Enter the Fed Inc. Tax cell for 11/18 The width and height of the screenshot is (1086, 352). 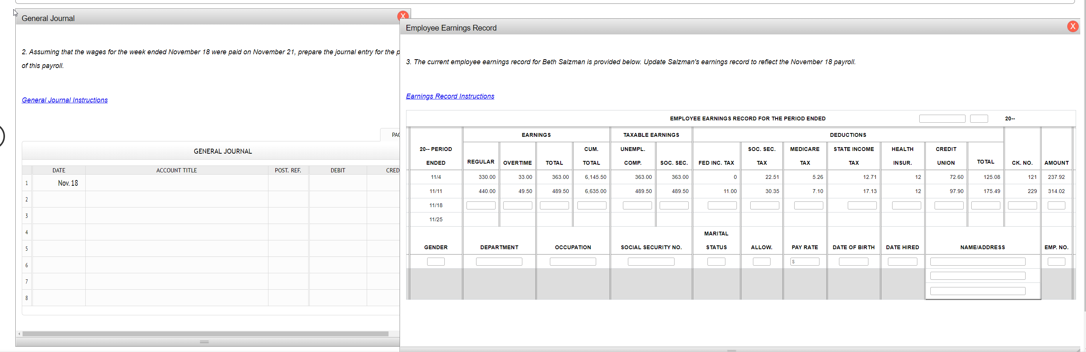point(722,205)
